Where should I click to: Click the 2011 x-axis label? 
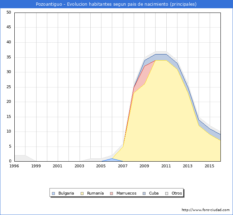[x=166, y=166]
